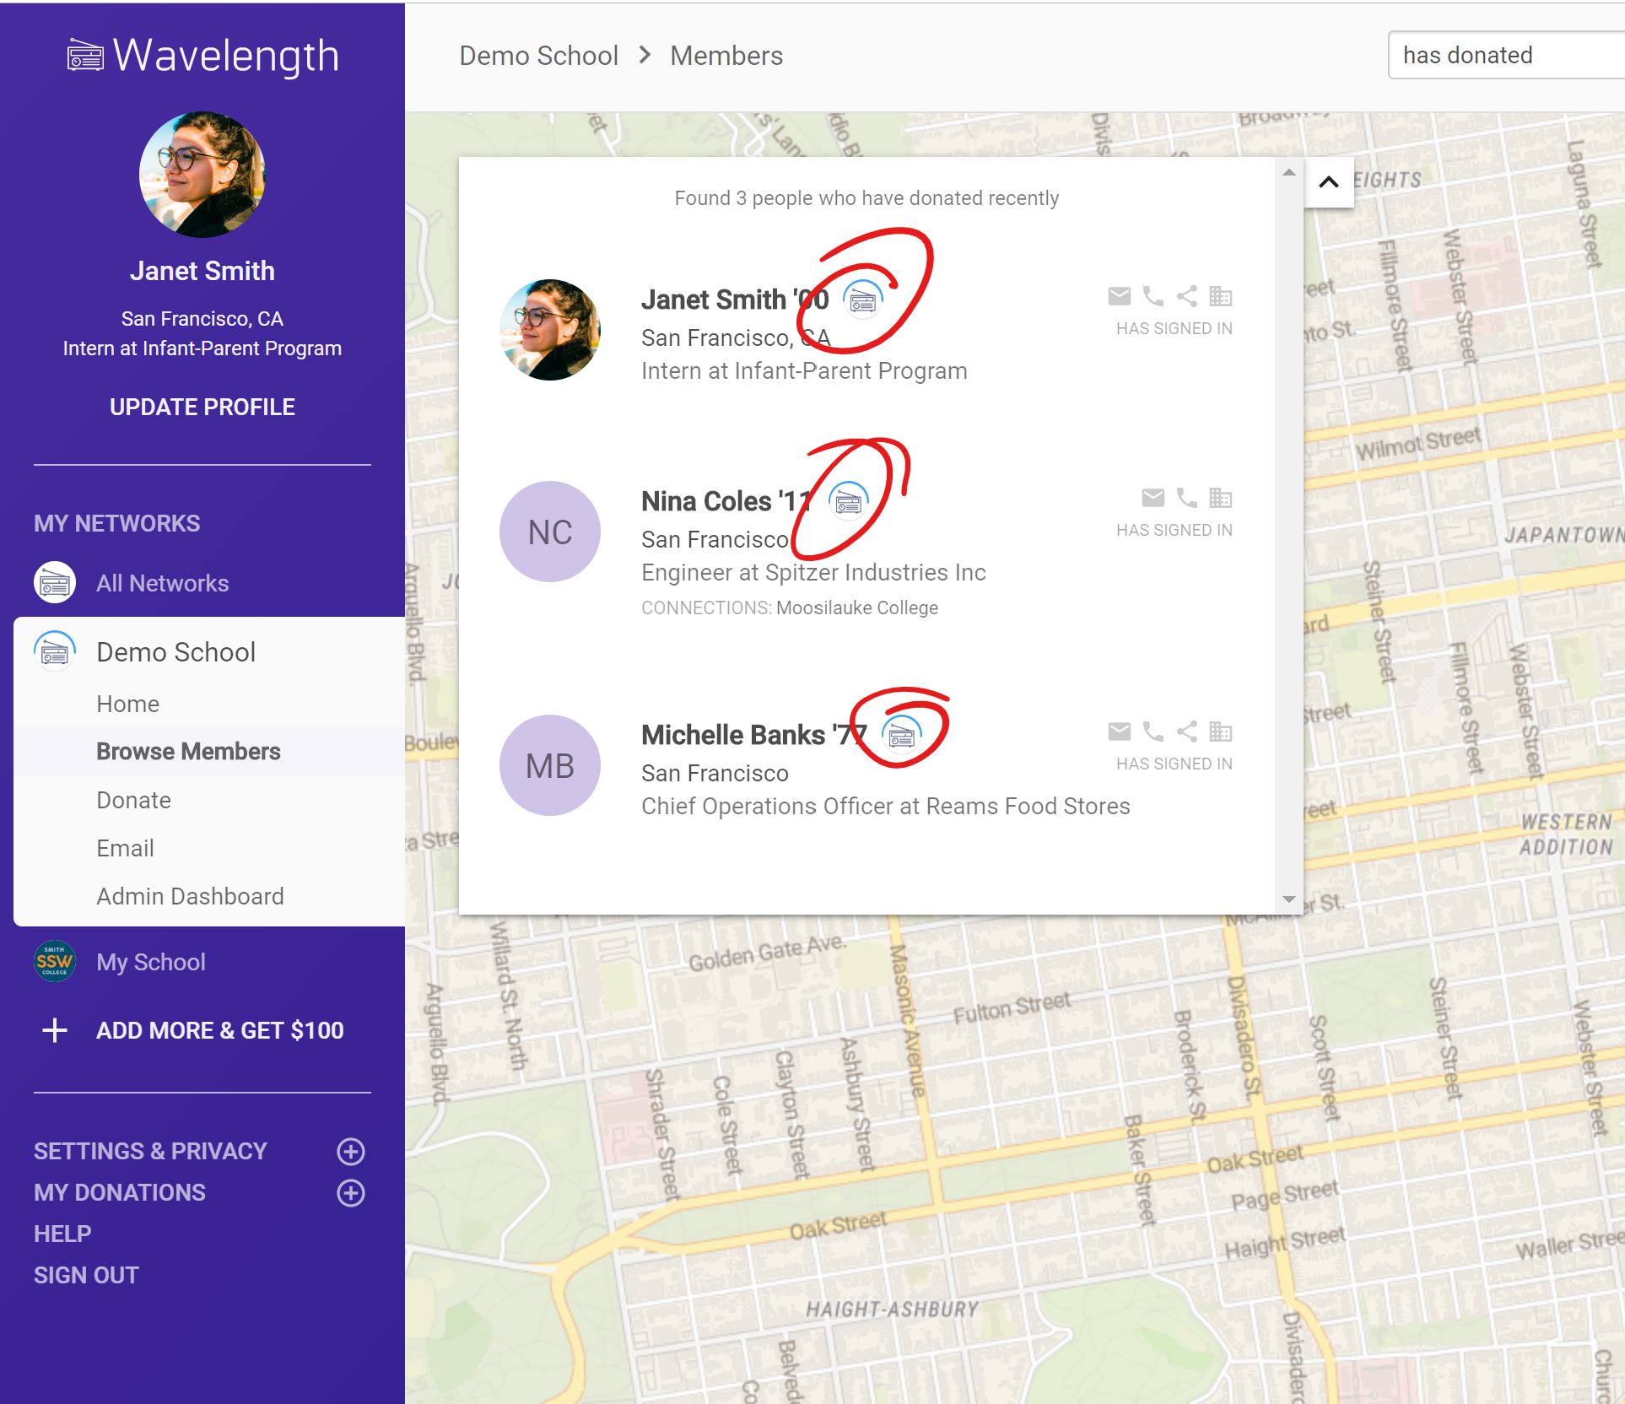Click the share icon for Janet Smith
Viewport: 1625px width, 1404px height.
[1186, 296]
